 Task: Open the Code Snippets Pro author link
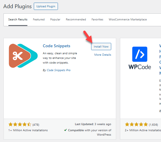pyautogui.click(x=59, y=70)
